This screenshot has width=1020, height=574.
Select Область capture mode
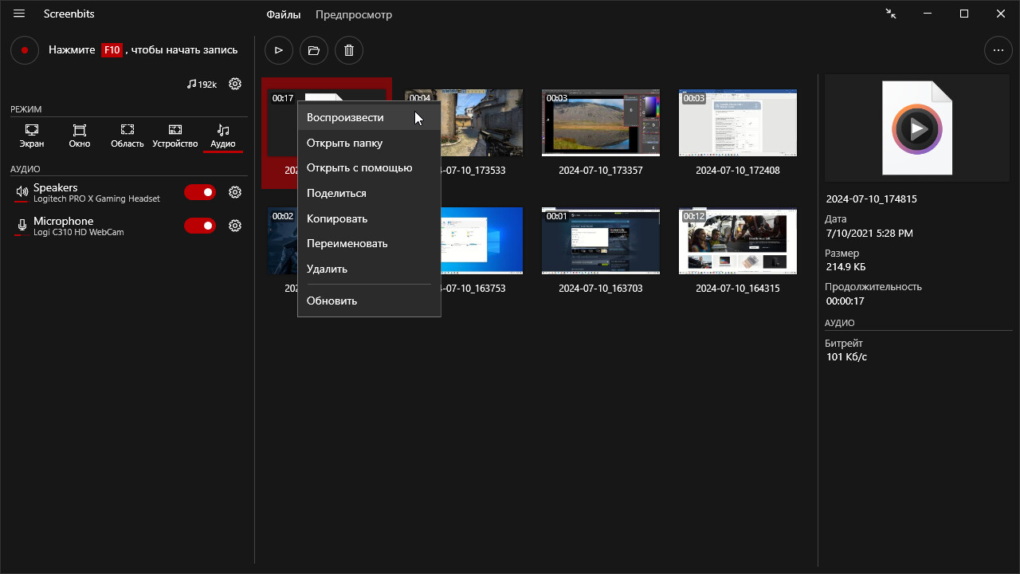[127, 136]
